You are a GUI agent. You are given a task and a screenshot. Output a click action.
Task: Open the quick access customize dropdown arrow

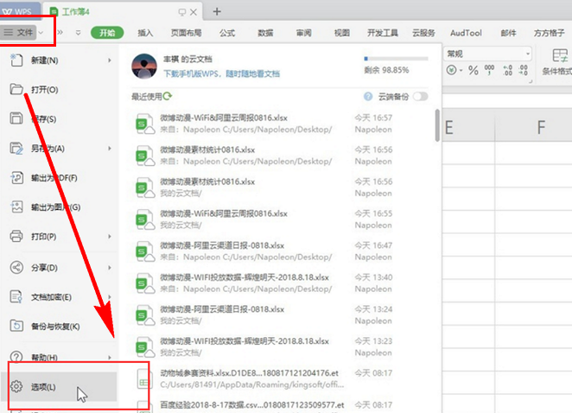pyautogui.click(x=78, y=33)
